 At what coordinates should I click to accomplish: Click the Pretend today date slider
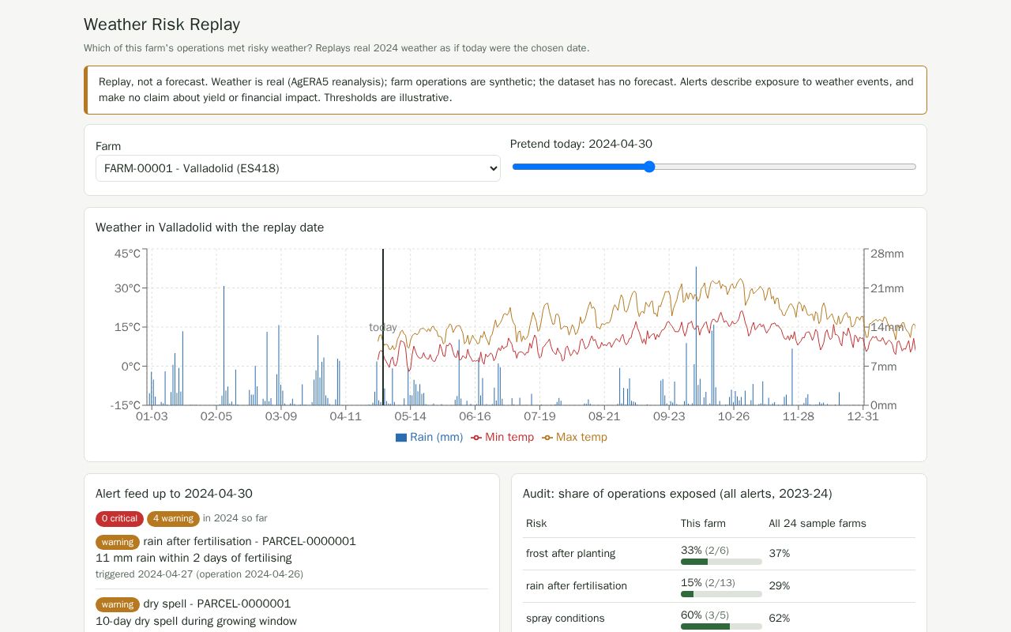point(714,167)
